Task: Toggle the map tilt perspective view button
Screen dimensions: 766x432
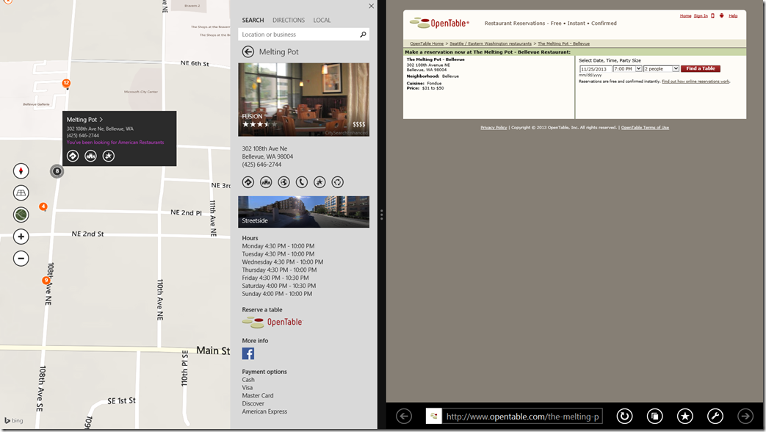Action: click(21, 193)
